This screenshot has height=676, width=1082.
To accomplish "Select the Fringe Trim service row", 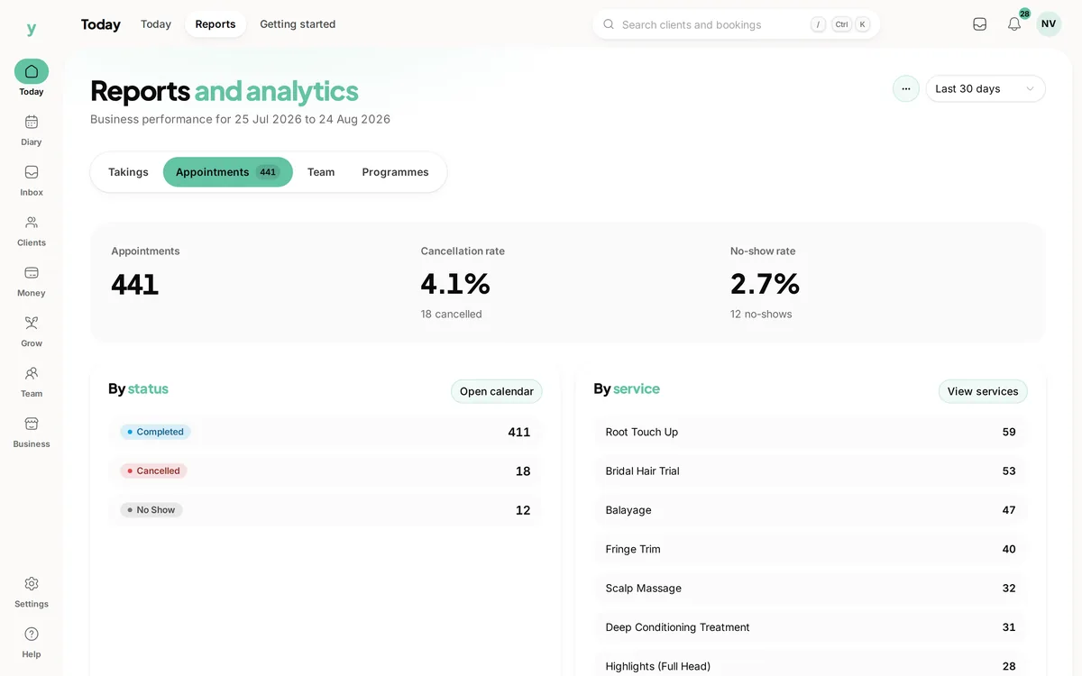I will 811,549.
